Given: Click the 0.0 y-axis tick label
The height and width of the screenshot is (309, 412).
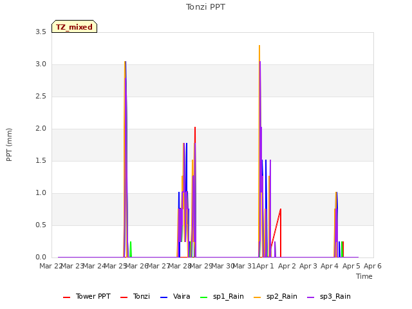Looking at the screenshot, I should [x=41, y=257].
